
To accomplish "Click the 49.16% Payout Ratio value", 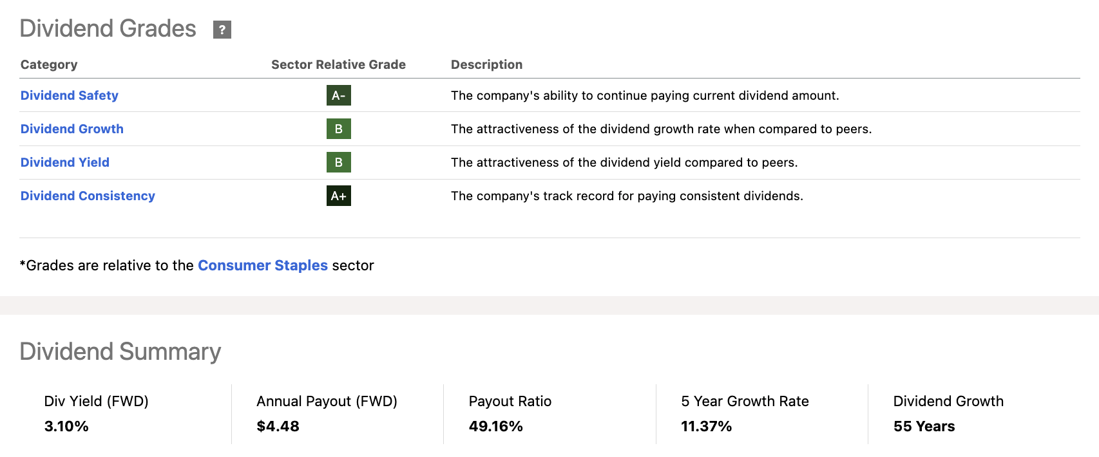I will pyautogui.click(x=495, y=426).
